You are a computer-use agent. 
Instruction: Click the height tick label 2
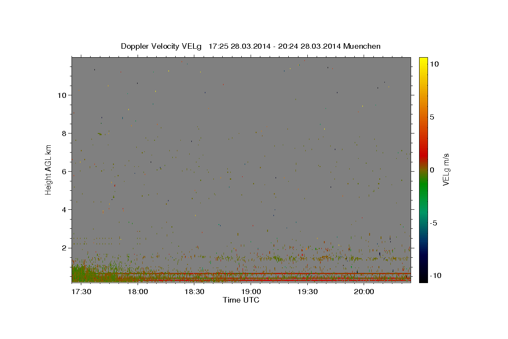pos(65,247)
